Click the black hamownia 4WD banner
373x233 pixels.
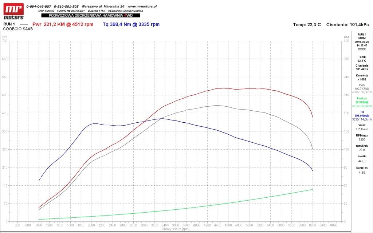(x=91, y=15)
